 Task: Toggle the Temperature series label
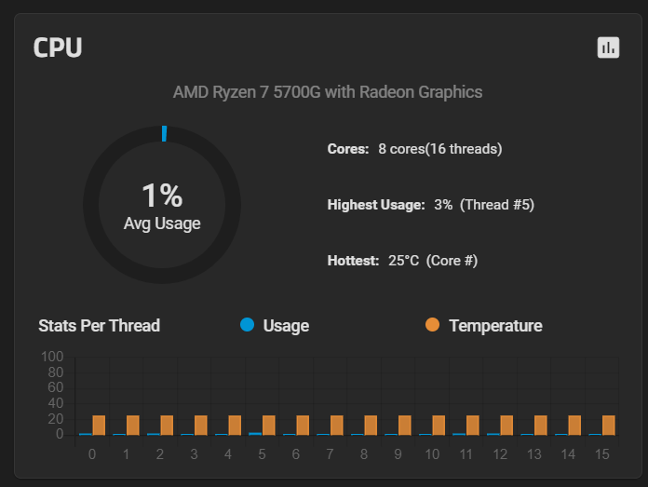pos(495,326)
